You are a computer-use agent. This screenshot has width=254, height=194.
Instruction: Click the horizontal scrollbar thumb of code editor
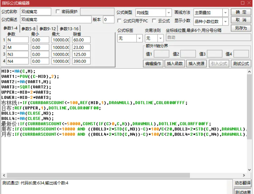click(98, 175)
